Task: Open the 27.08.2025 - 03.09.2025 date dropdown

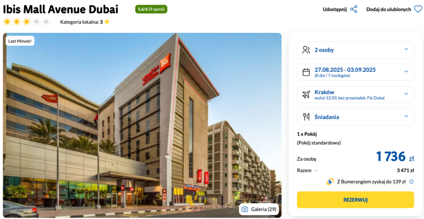Action: click(355, 72)
